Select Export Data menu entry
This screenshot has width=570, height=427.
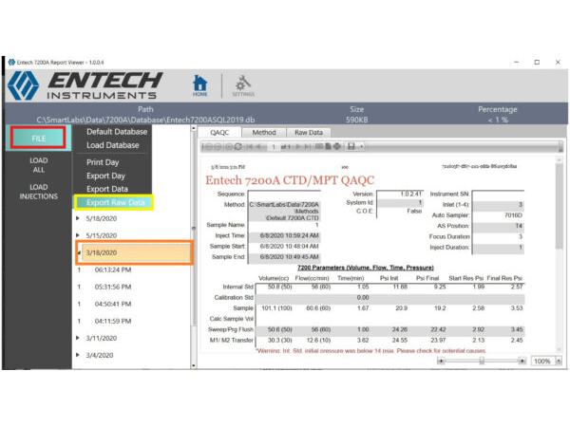(x=107, y=189)
